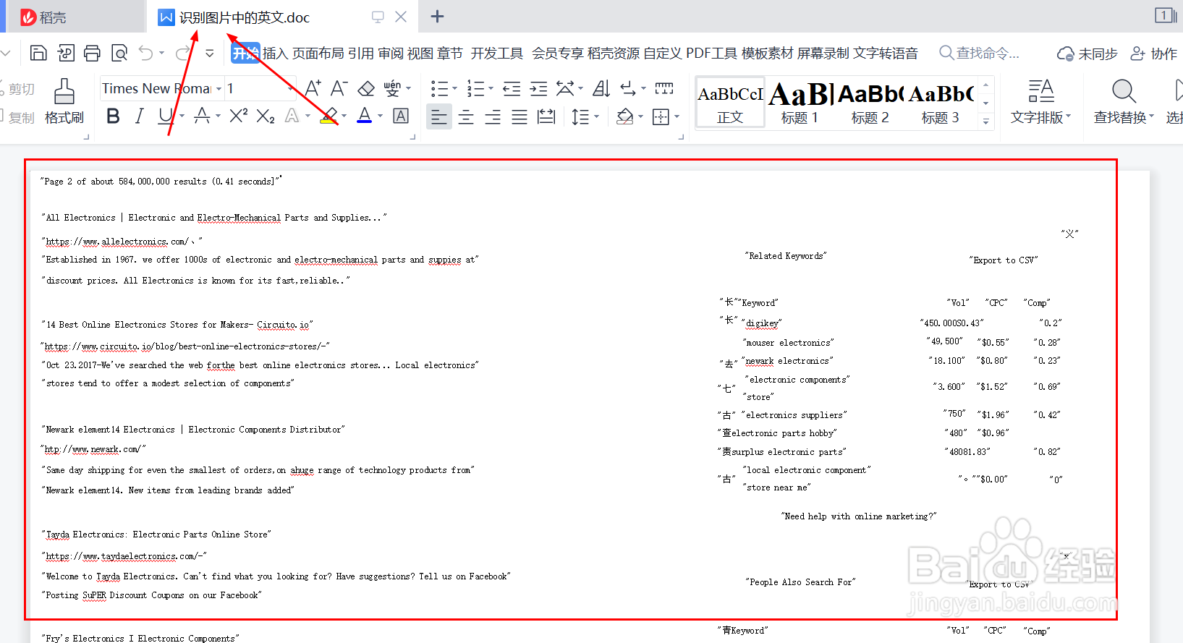This screenshot has width=1183, height=643.
Task: Select justify alignment
Action: (x=520, y=116)
